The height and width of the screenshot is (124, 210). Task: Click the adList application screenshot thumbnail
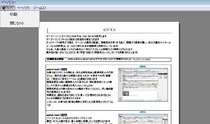pyautogui.click(x=143, y=85)
